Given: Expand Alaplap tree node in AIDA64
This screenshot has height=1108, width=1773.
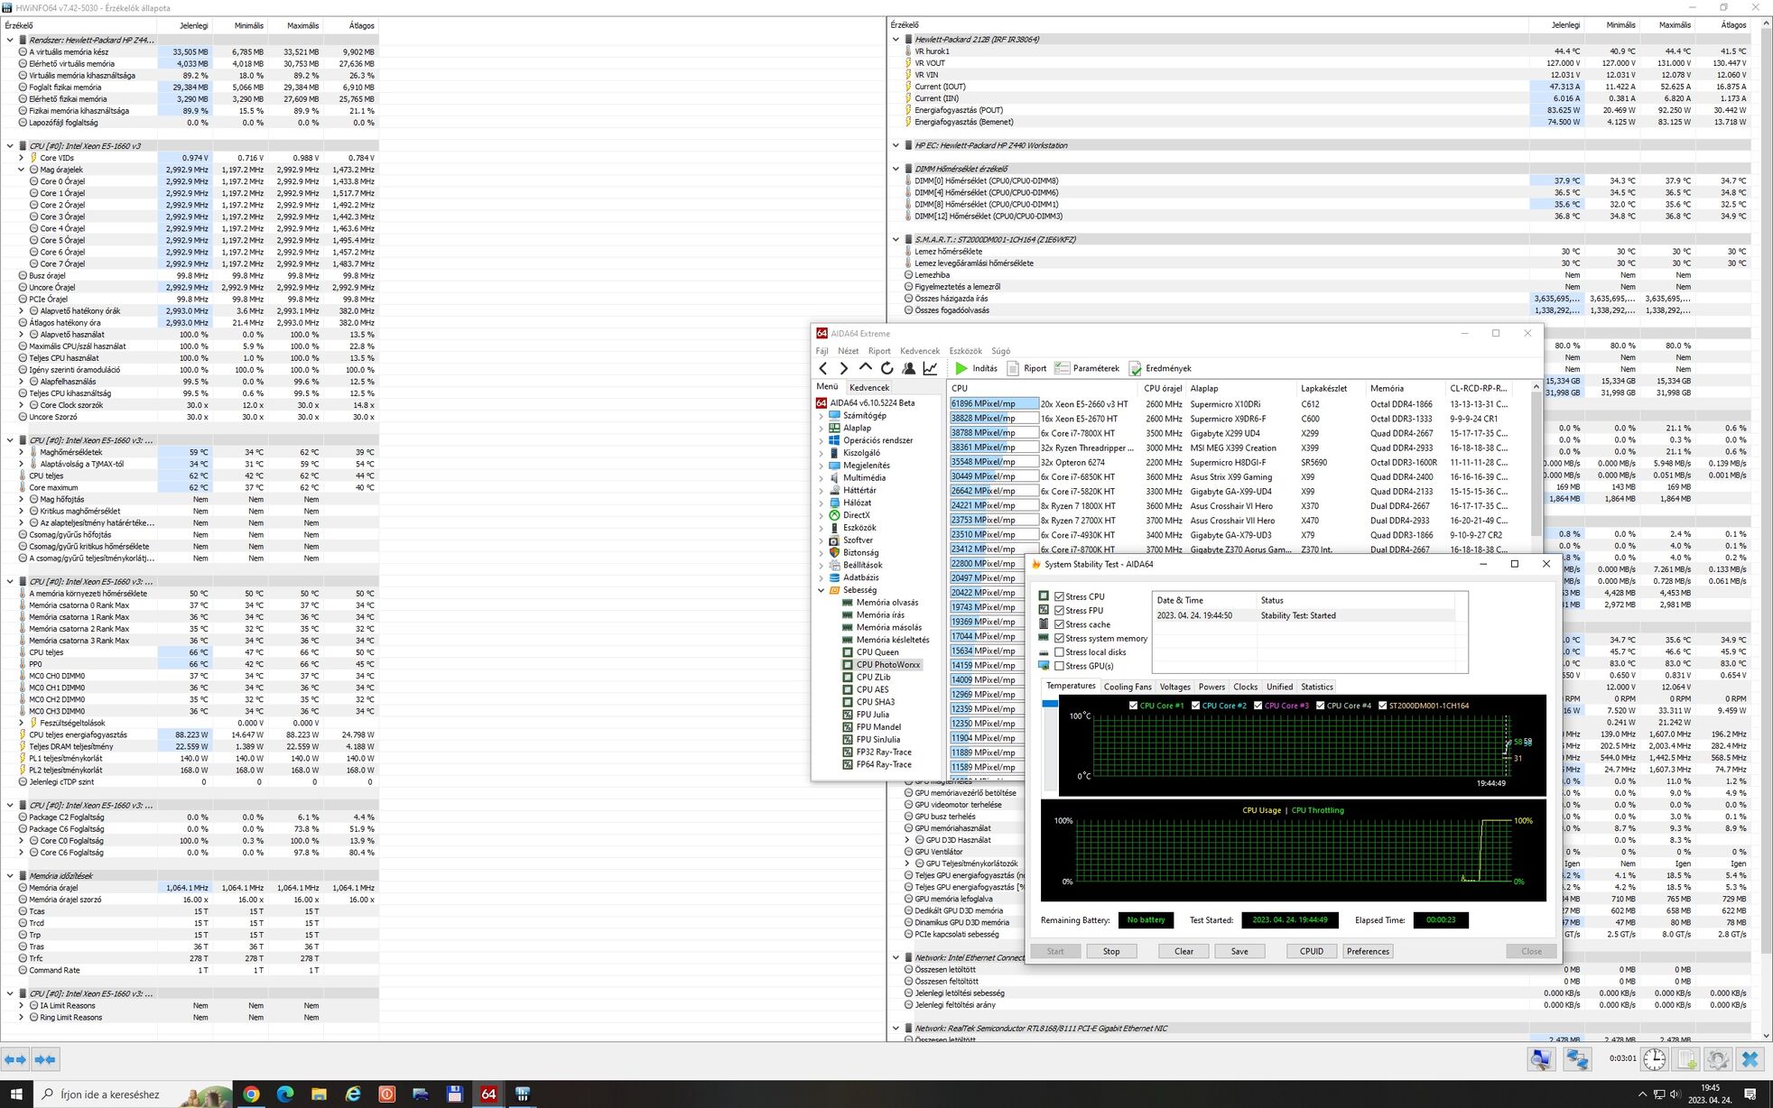Looking at the screenshot, I should (x=822, y=429).
